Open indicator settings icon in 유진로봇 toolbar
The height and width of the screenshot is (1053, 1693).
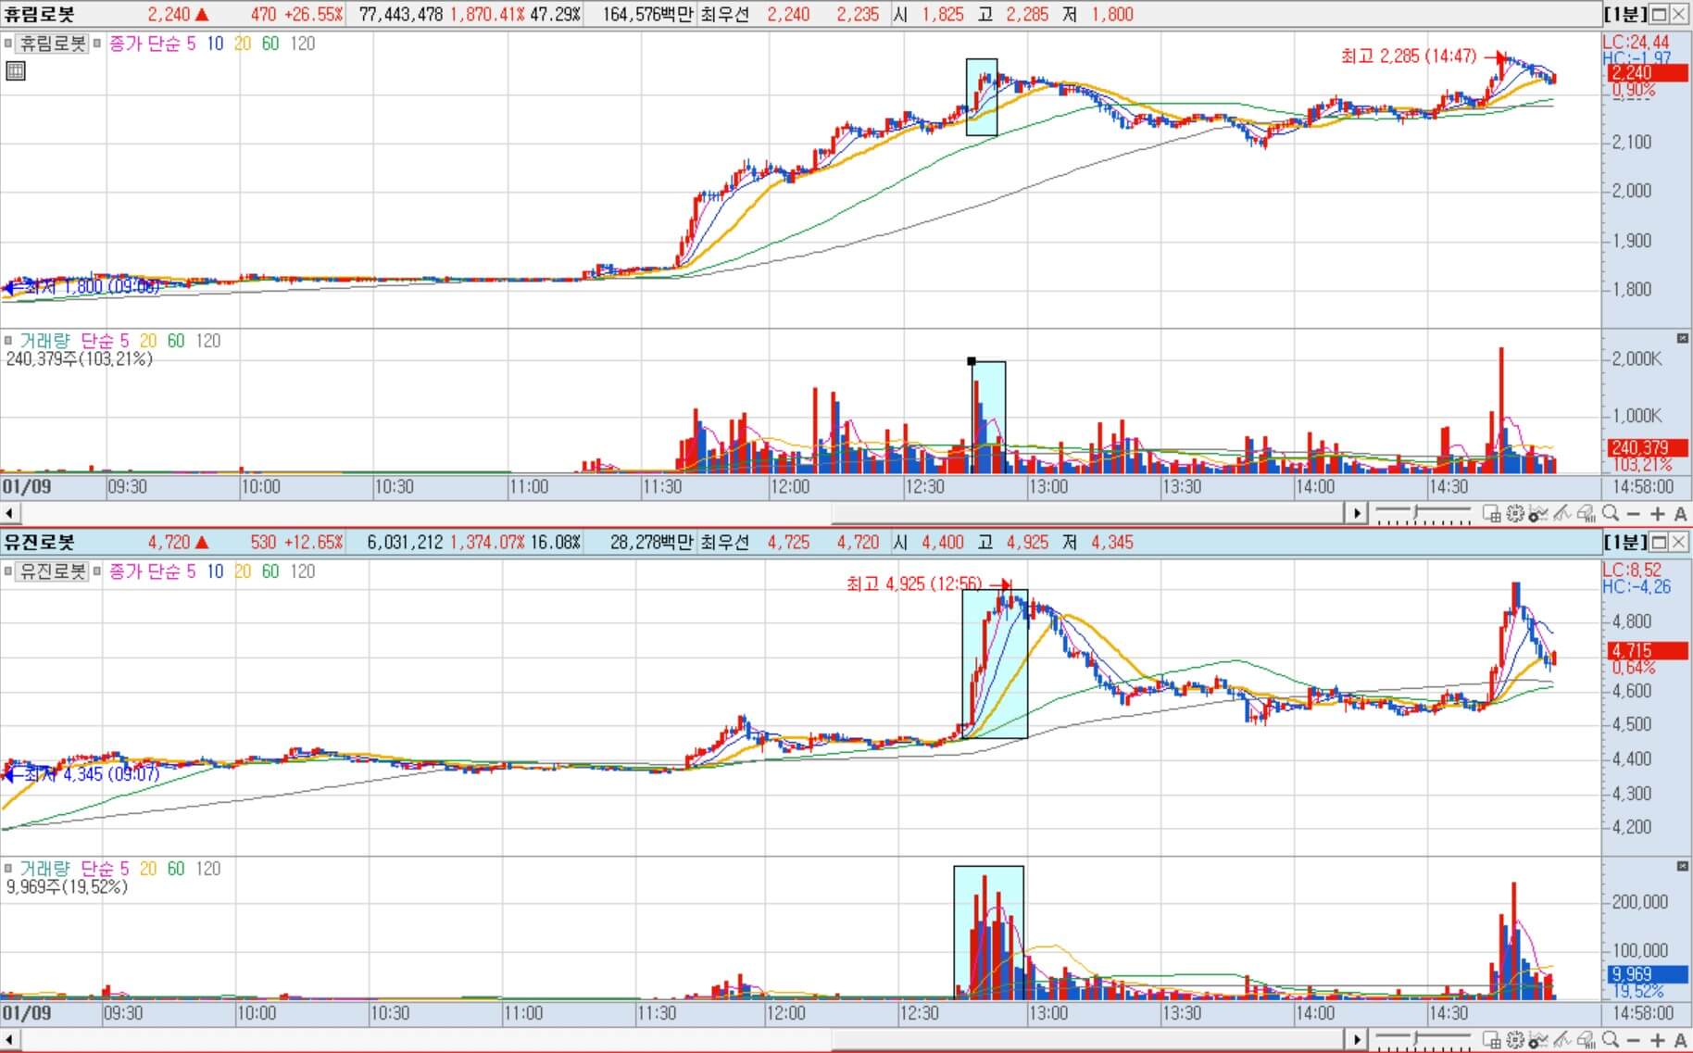click(x=1538, y=1039)
